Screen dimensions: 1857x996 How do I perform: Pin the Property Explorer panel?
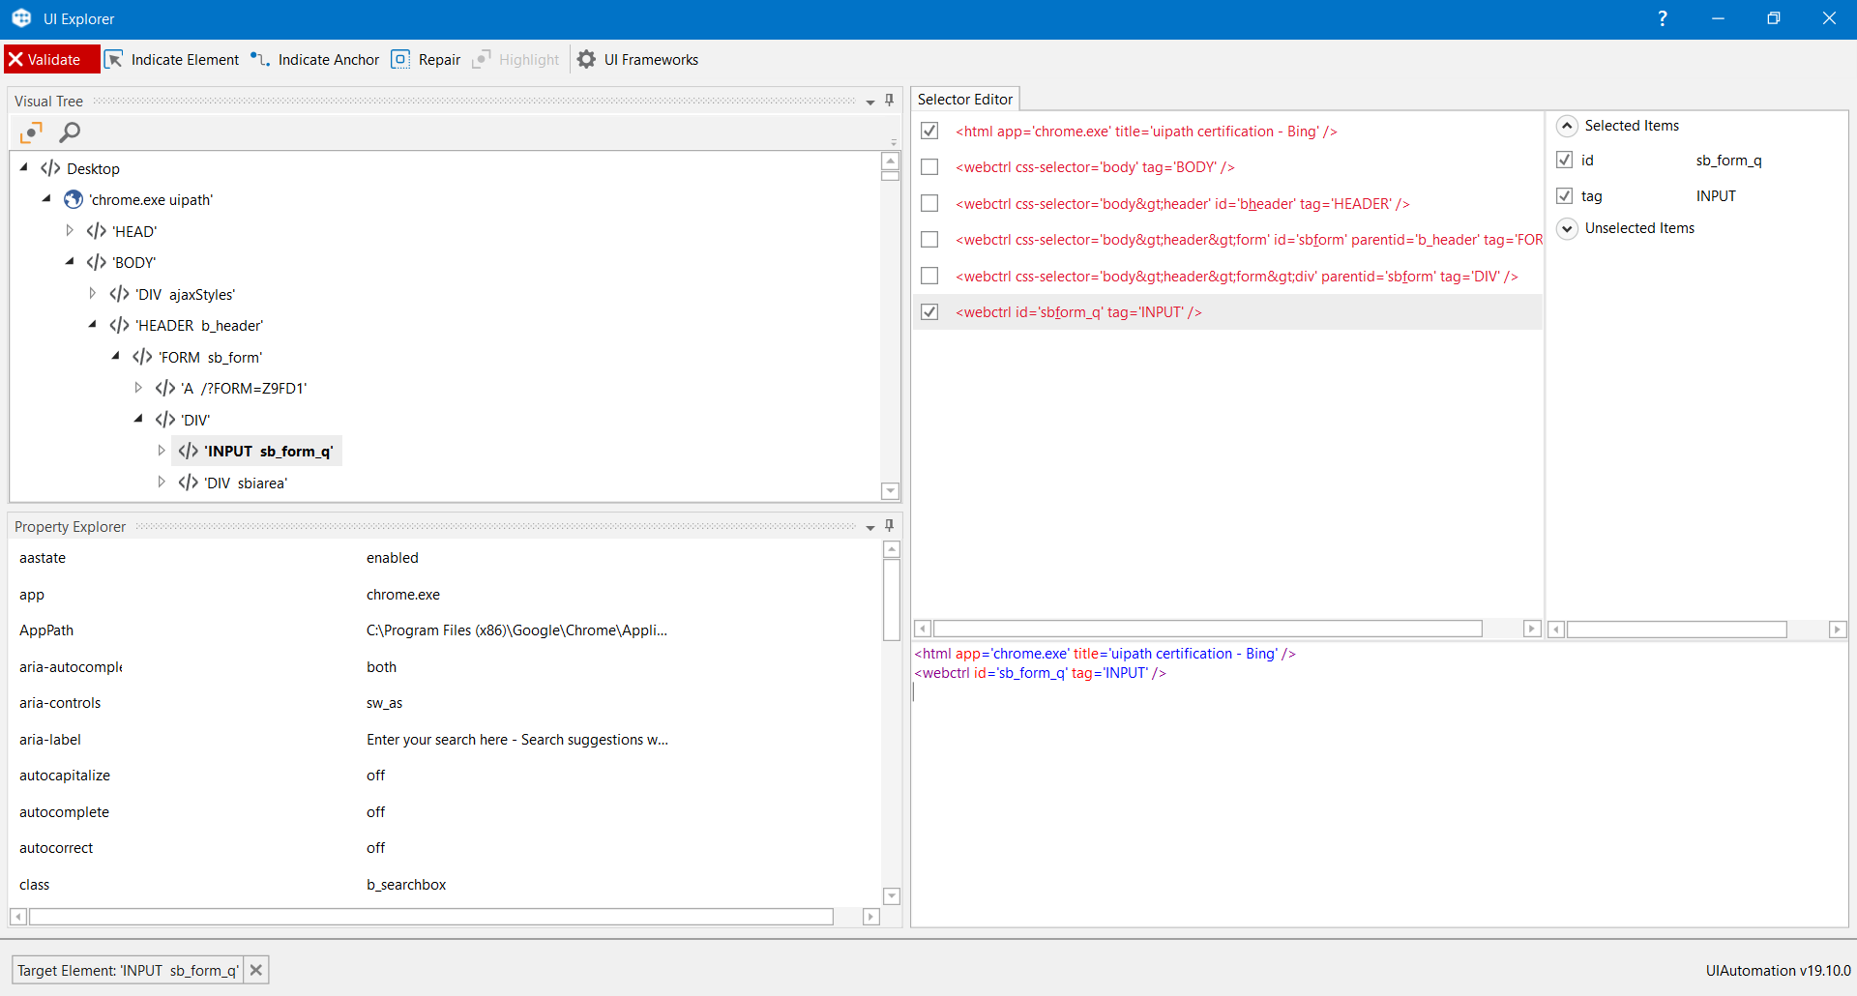pyautogui.click(x=890, y=526)
